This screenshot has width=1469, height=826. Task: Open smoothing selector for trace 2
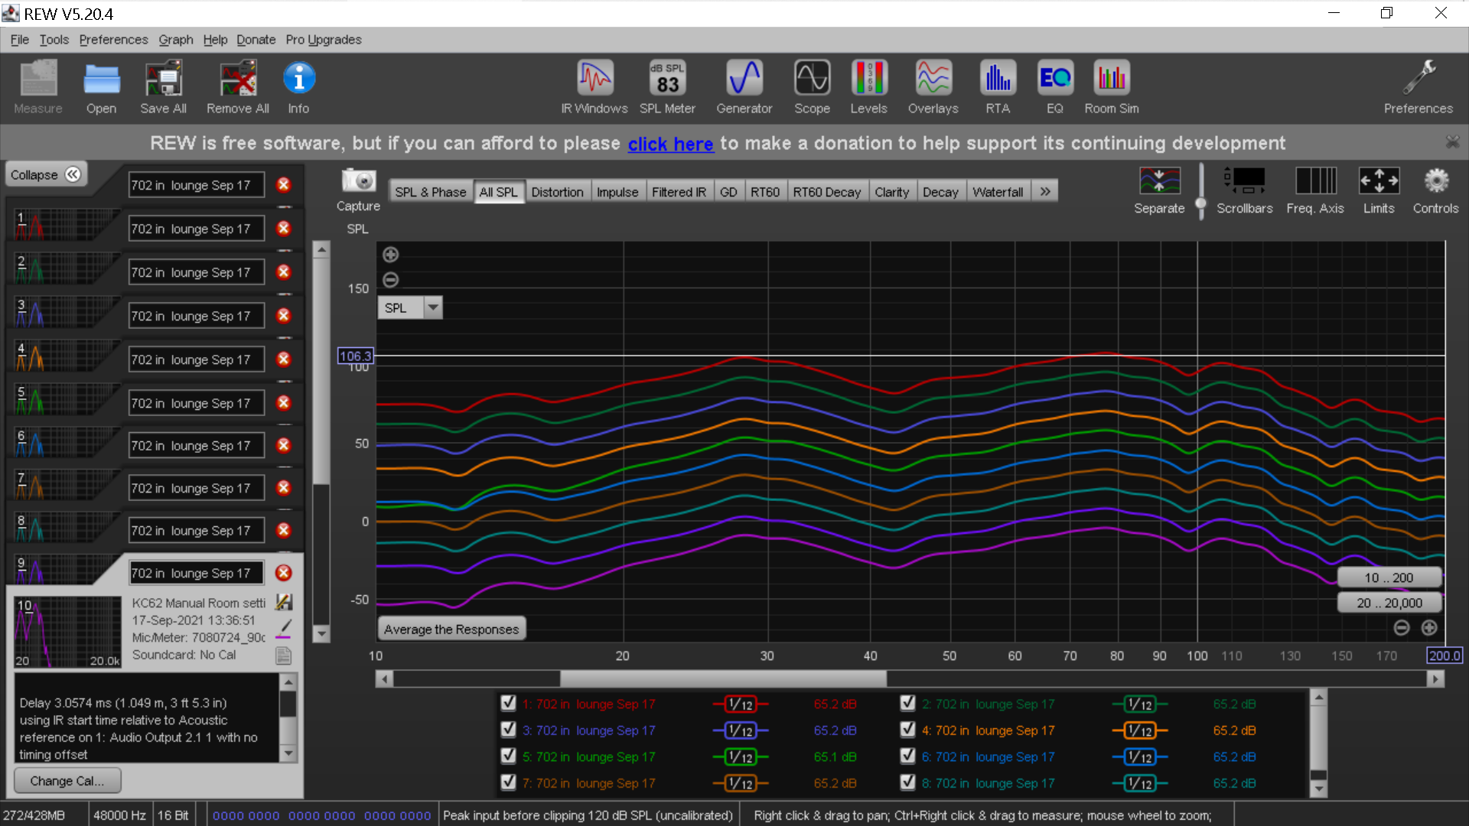[1139, 704]
